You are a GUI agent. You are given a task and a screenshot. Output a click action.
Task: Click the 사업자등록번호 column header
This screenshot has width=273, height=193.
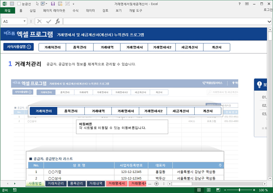(131, 165)
